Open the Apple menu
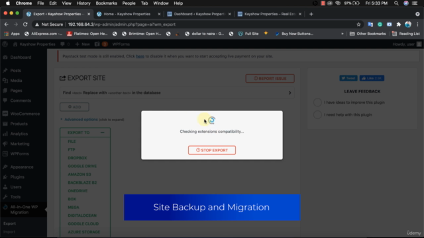This screenshot has width=424, height=238. (8, 3)
